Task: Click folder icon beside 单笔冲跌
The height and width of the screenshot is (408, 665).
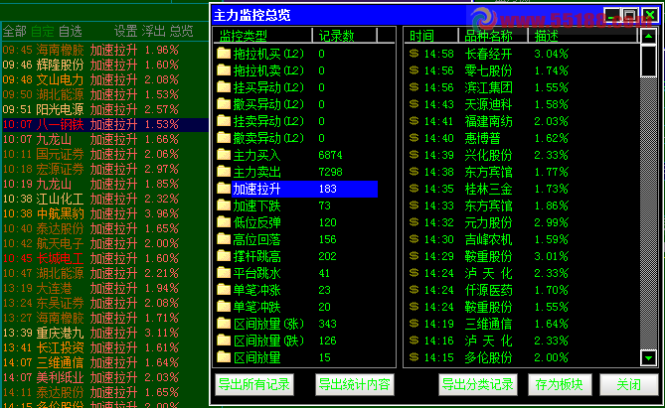Action: coord(224,307)
